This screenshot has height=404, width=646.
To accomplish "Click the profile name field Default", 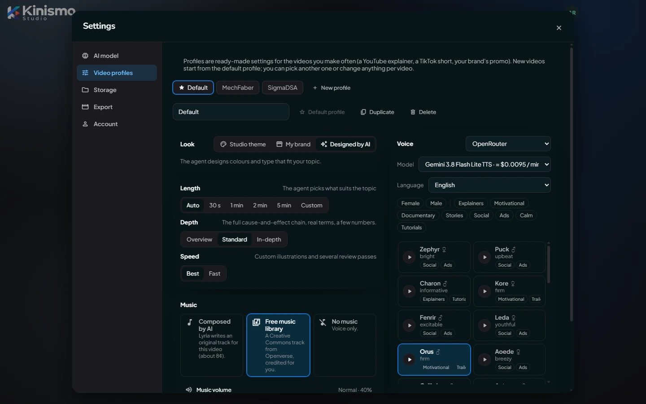I will (x=231, y=112).
